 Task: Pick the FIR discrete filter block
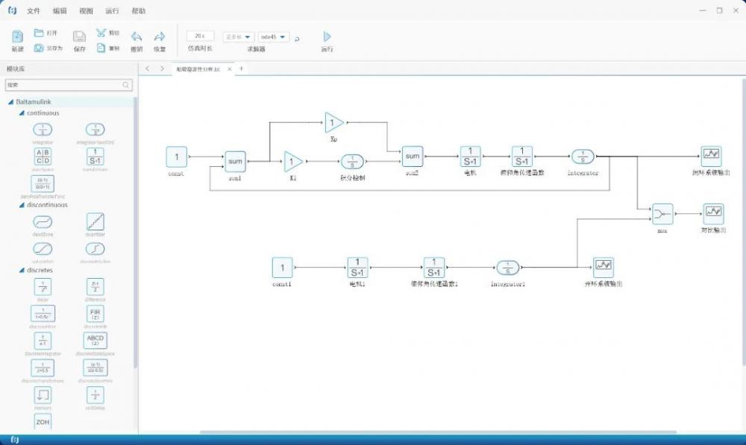pyautogui.click(x=95, y=313)
